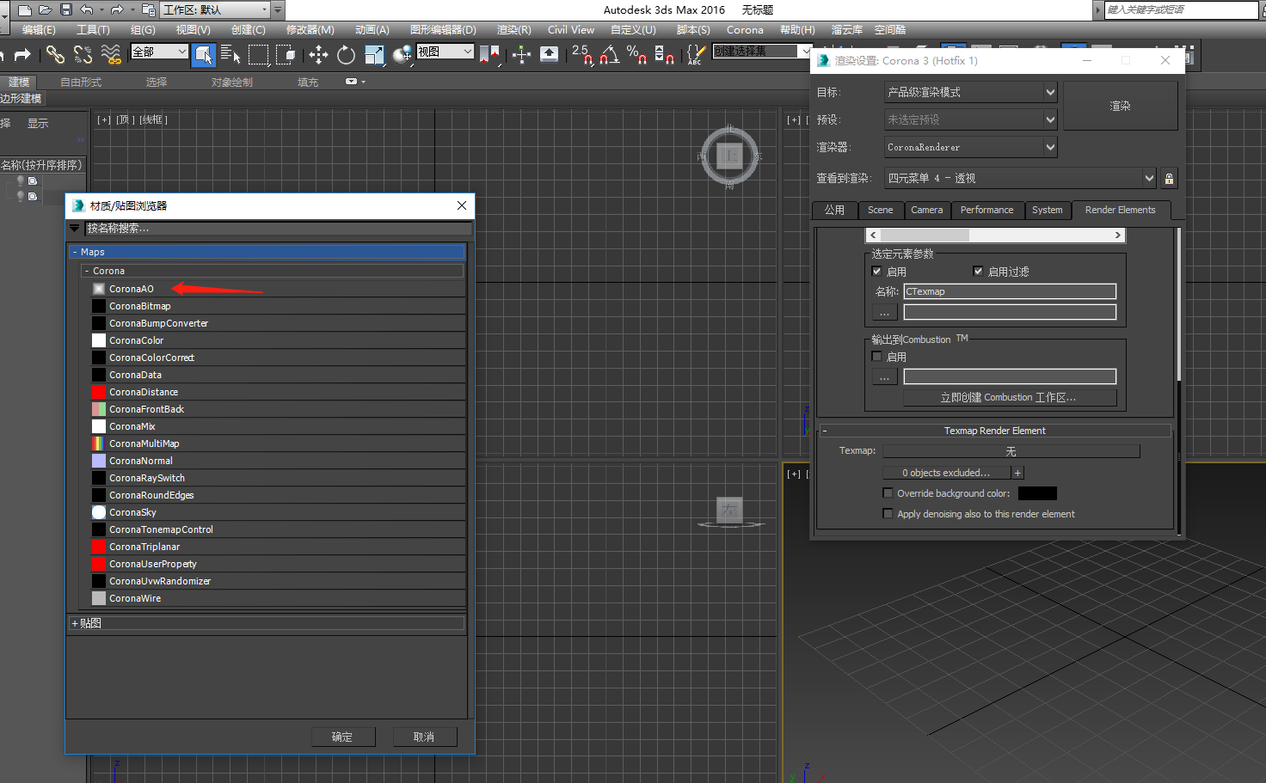This screenshot has height=783, width=1266.
Task: Open the Corona menu in menu bar
Action: 745,30
